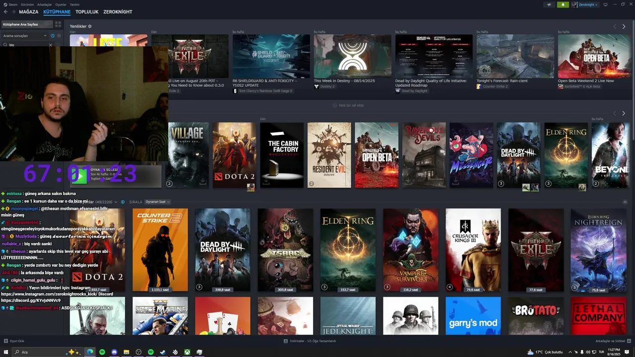Open the green notifications bell

[x=563, y=4]
